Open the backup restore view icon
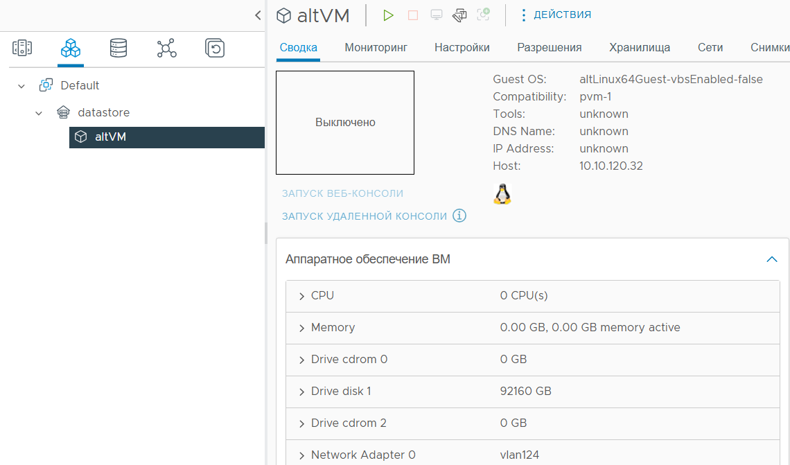 (215, 48)
